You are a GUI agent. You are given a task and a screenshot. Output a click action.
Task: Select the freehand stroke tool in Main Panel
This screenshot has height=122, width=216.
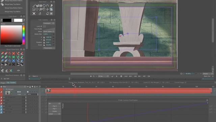tap(34, 6)
